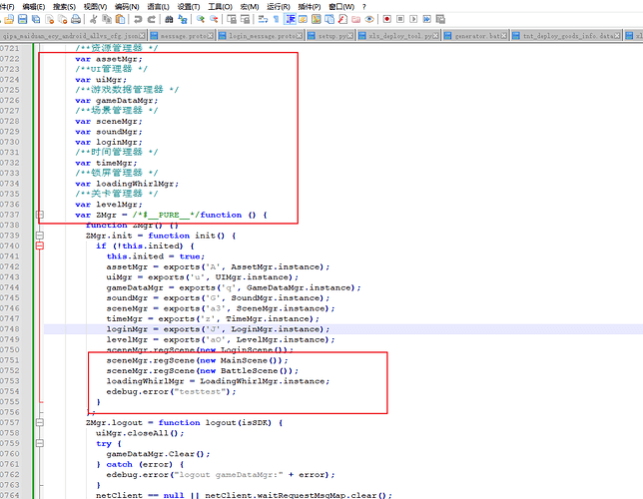Click the Zoom Out magnifier icon
This screenshot has height=499, width=643.
click(214, 19)
